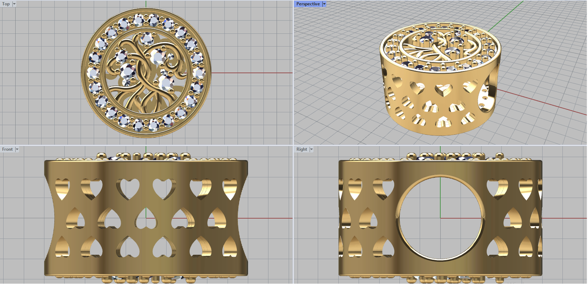Open the Front viewport dropdown arrow

pyautogui.click(x=17, y=149)
